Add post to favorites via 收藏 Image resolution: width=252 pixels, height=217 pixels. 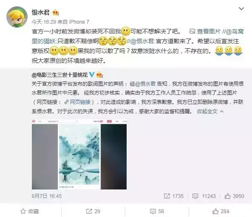[30, 211]
